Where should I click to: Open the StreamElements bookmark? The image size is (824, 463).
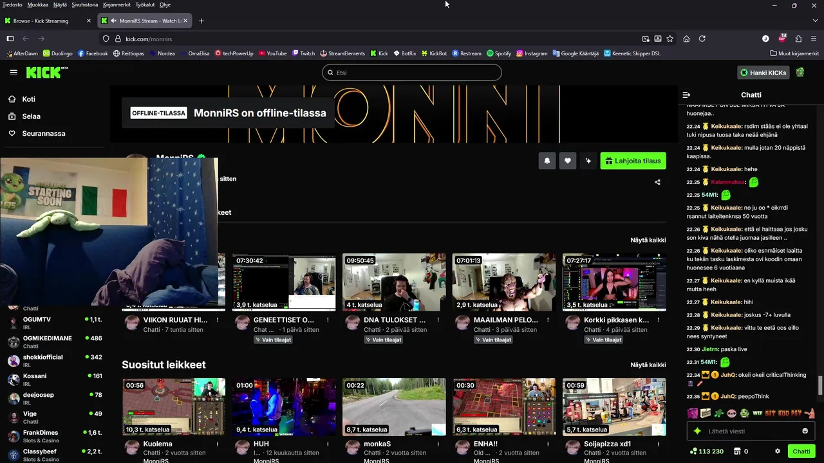[x=342, y=53]
